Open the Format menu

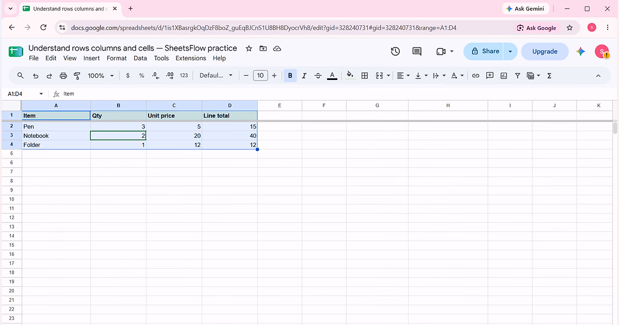(117, 58)
